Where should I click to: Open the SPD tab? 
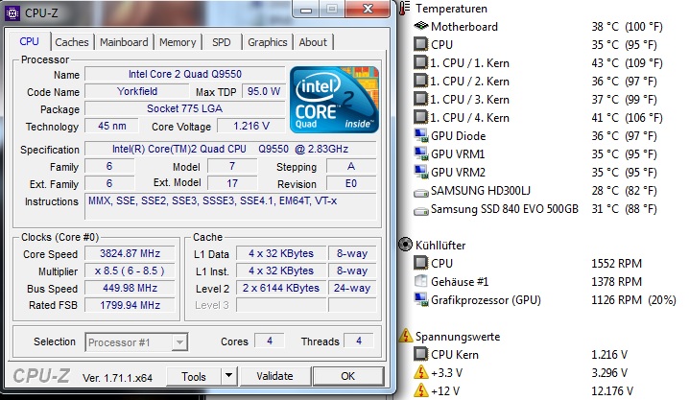(221, 42)
